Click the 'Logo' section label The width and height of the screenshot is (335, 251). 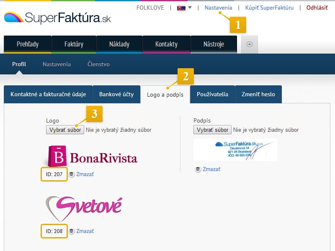[53, 120]
